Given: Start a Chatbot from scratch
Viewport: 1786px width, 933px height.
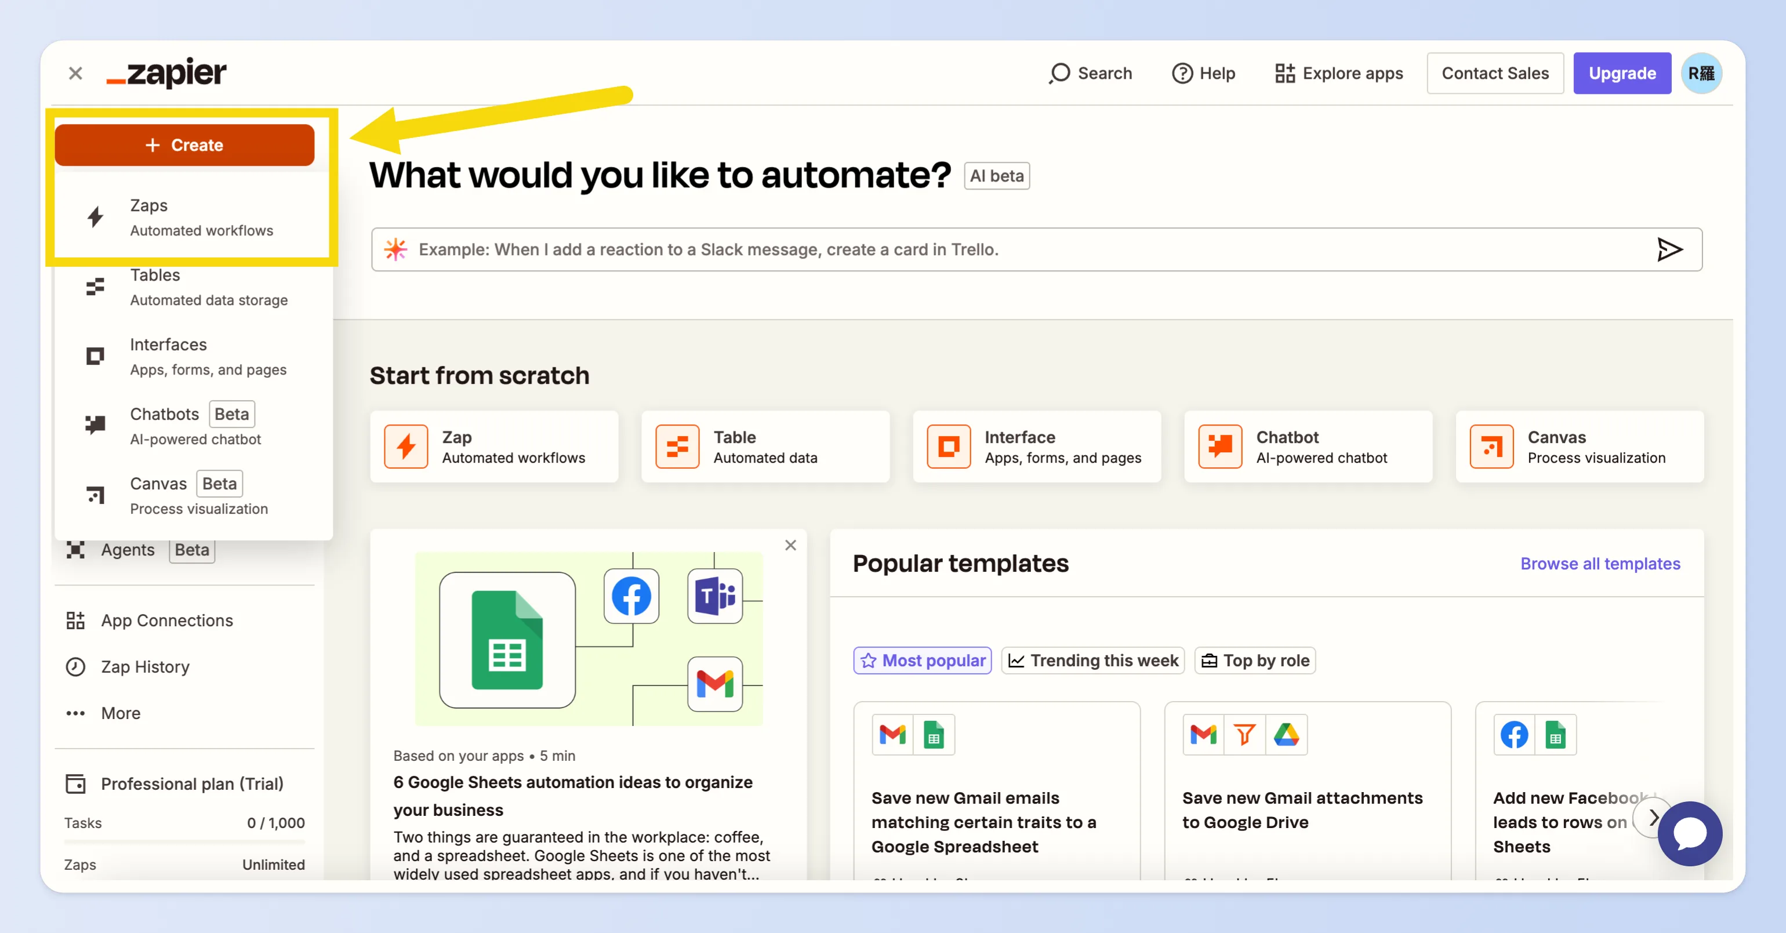Looking at the screenshot, I should pyautogui.click(x=1308, y=447).
